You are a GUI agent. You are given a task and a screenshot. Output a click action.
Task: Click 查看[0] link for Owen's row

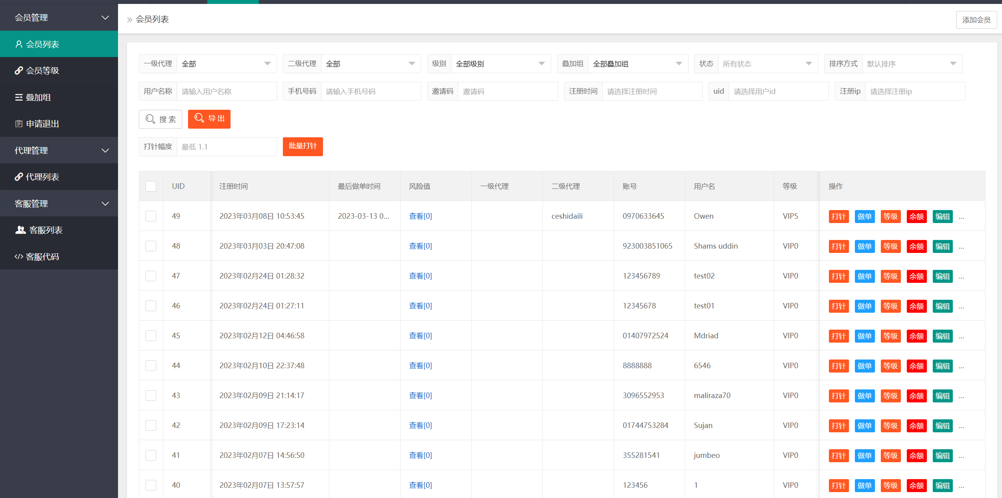(420, 216)
